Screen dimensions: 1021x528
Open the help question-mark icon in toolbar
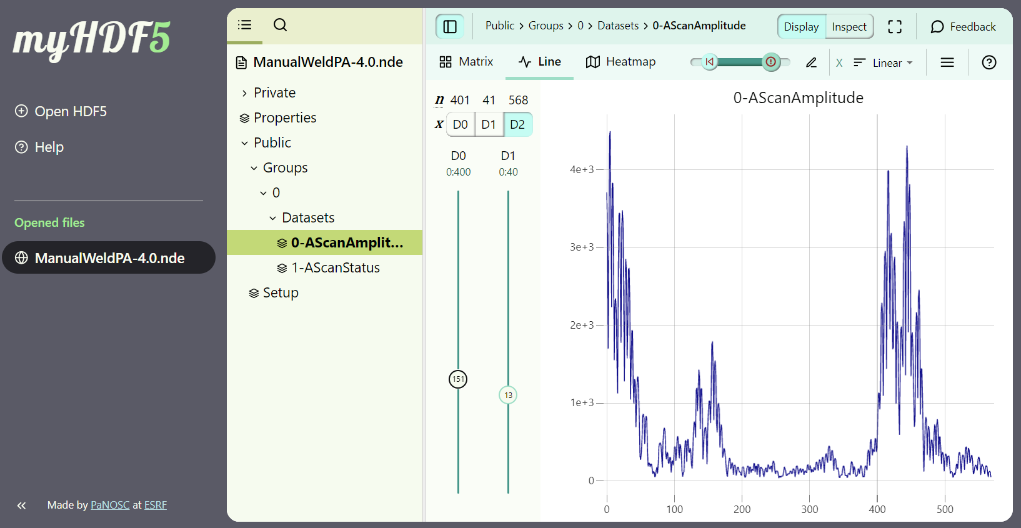[x=989, y=62]
